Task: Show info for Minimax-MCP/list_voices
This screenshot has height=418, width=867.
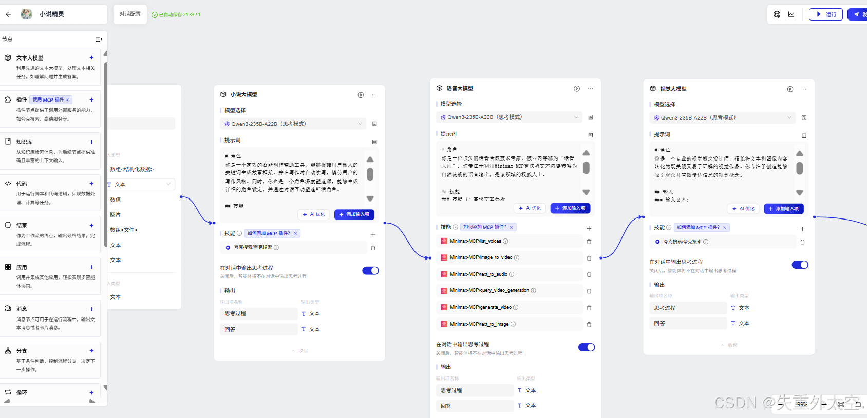Action: [x=505, y=242]
